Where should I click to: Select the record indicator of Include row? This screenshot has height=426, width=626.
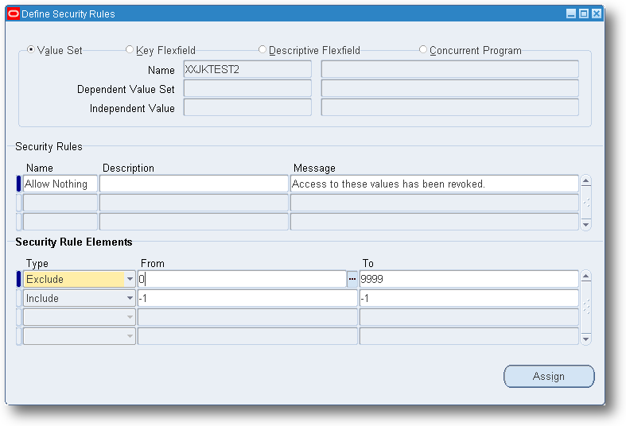click(18, 298)
